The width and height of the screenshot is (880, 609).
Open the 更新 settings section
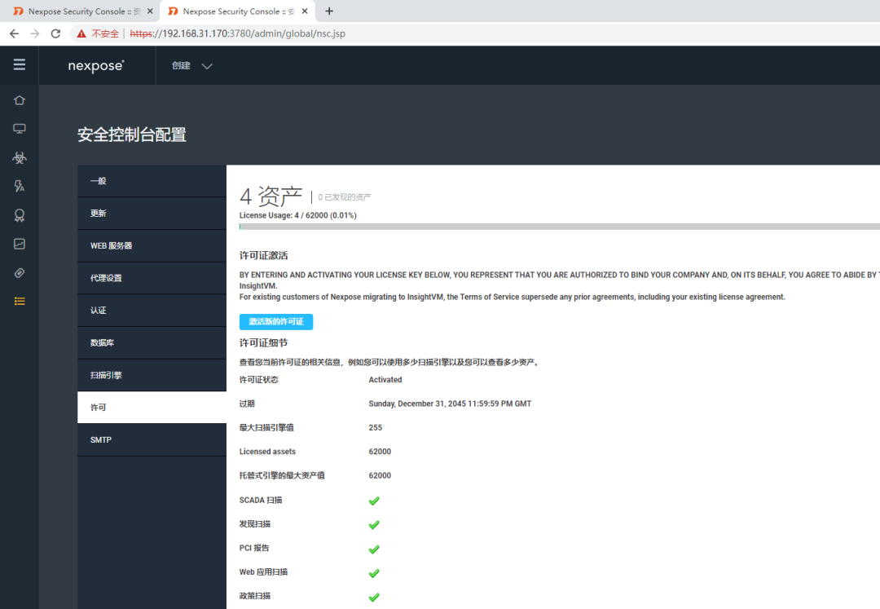[x=152, y=214]
